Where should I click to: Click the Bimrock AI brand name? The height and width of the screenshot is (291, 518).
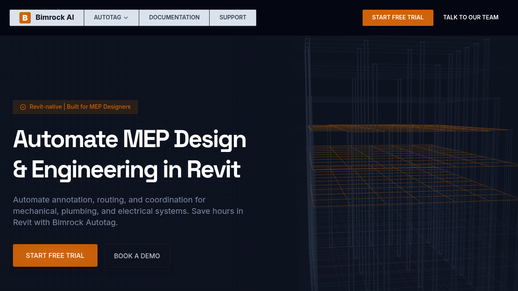point(55,18)
